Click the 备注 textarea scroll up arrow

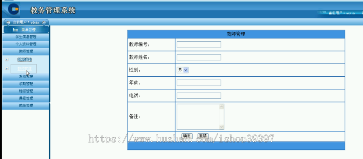tap(221, 107)
